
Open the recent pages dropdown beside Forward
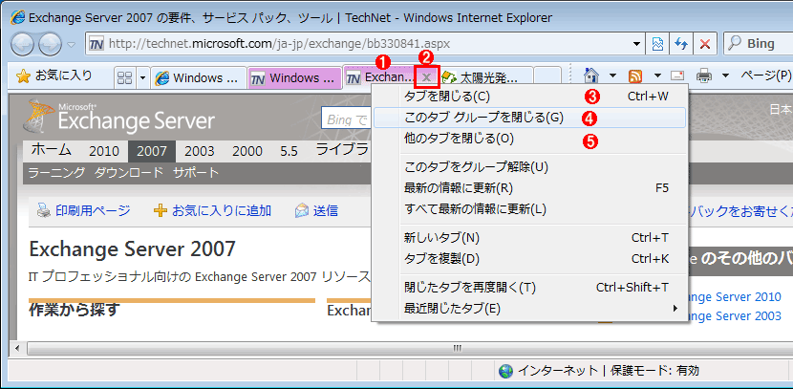[x=72, y=45]
